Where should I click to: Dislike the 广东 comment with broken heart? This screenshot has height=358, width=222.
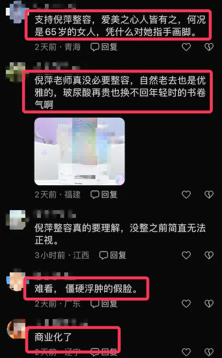tap(209, 304)
